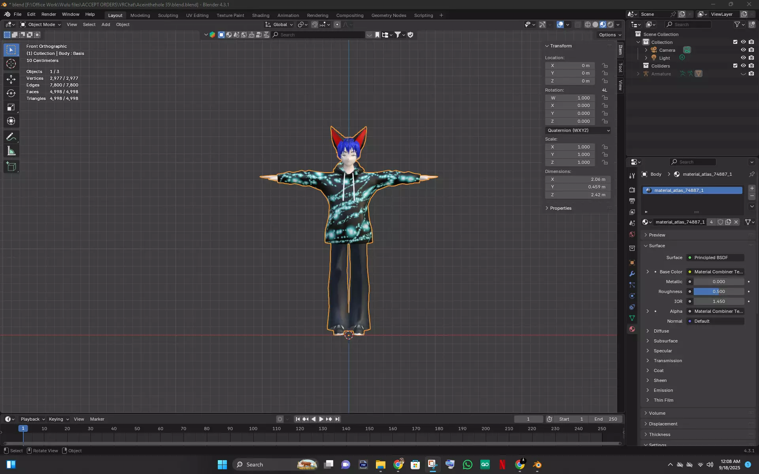Image resolution: width=759 pixels, height=474 pixels.
Task: Click the Keying button in timeline
Action: click(59, 419)
